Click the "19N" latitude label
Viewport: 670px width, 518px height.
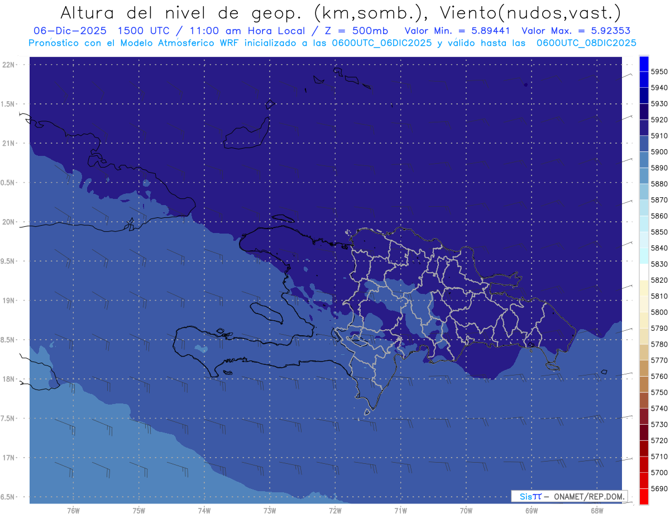click(x=9, y=301)
